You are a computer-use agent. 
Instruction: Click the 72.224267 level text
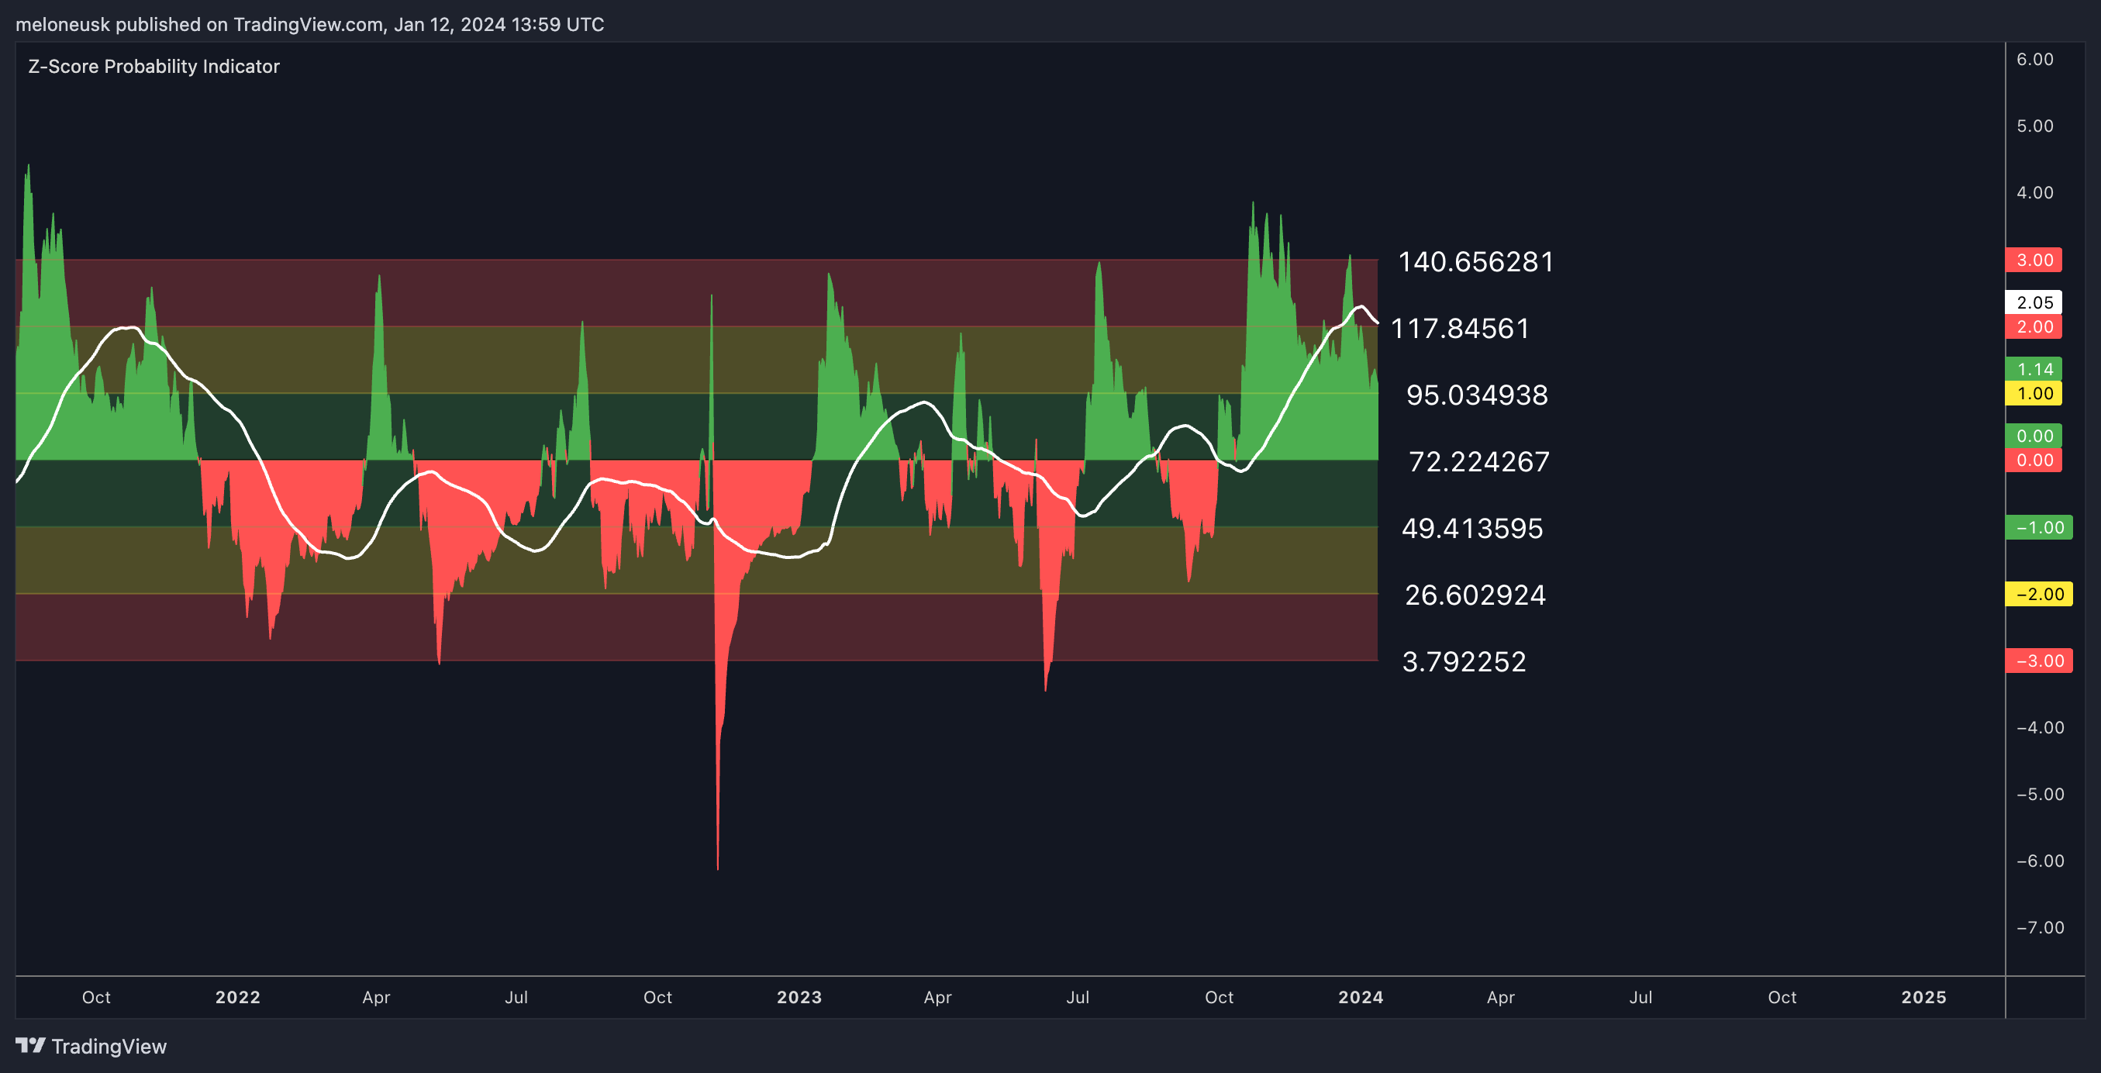click(1478, 462)
